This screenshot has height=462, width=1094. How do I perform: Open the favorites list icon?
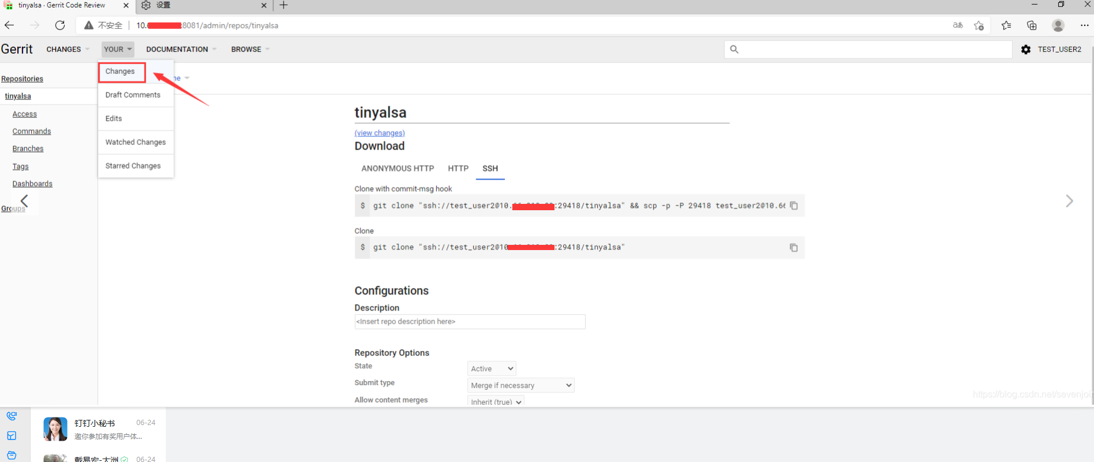coord(1006,25)
